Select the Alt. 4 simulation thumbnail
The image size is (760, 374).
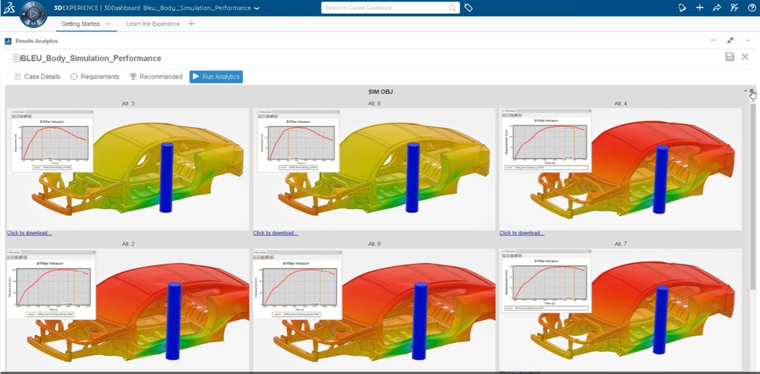620,168
